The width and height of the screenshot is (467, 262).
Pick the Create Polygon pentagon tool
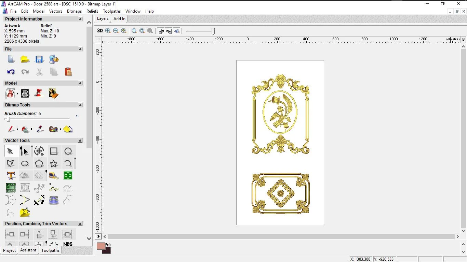point(39,164)
